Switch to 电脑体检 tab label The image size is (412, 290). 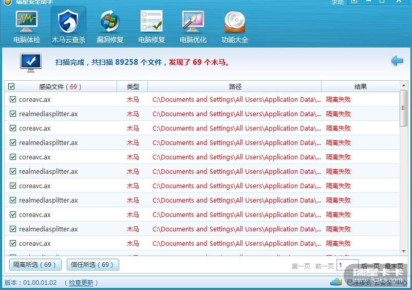[x=27, y=40]
